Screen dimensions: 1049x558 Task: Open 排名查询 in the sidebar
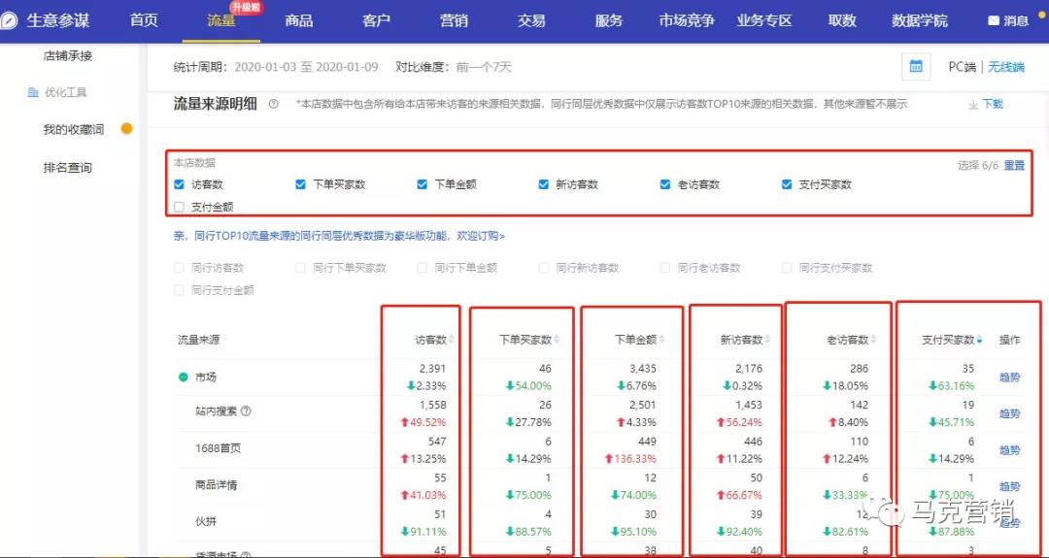point(67,168)
